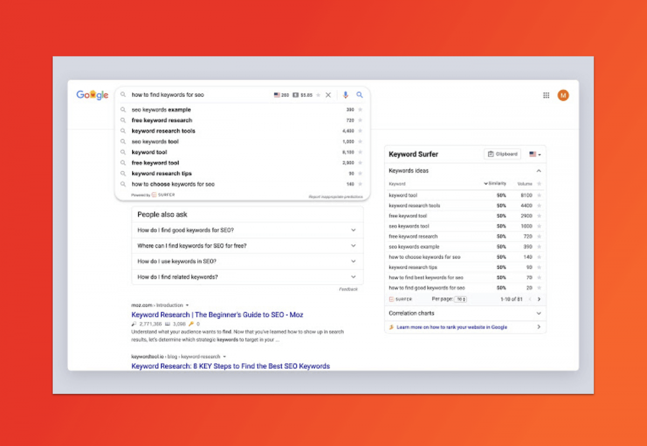This screenshot has height=446, width=647.
Task: Expand How do I find good keywords for SEO?
Action: (354, 229)
